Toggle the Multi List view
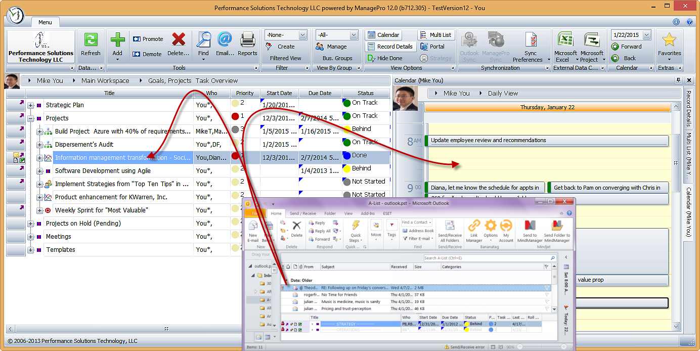Image resolution: width=700 pixels, height=351 pixels. 435,35
